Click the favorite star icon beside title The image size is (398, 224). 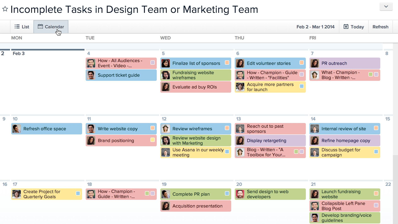(5, 9)
